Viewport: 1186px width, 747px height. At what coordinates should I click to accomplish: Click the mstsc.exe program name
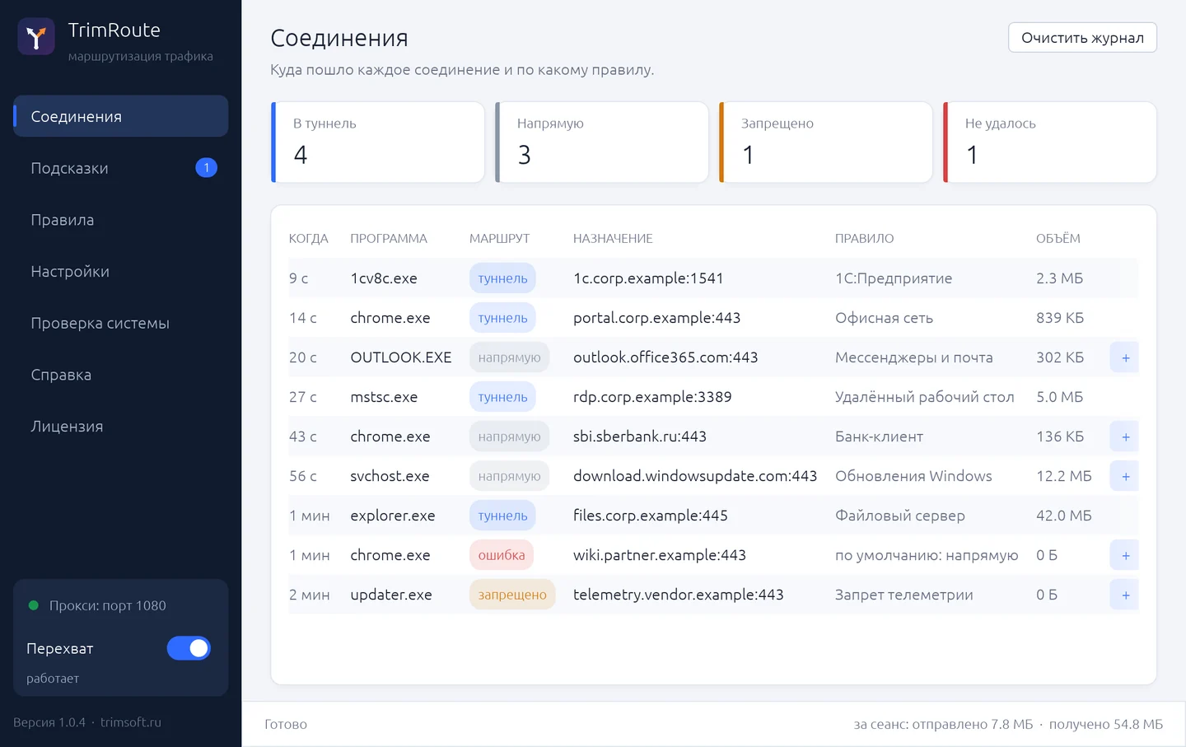click(x=384, y=397)
